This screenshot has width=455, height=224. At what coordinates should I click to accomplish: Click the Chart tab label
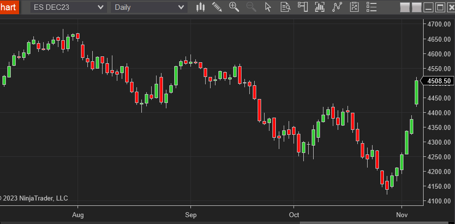click(9, 7)
